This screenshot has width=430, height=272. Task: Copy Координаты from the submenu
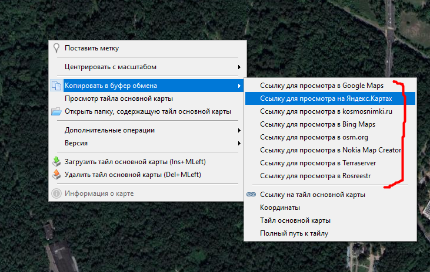click(x=280, y=208)
